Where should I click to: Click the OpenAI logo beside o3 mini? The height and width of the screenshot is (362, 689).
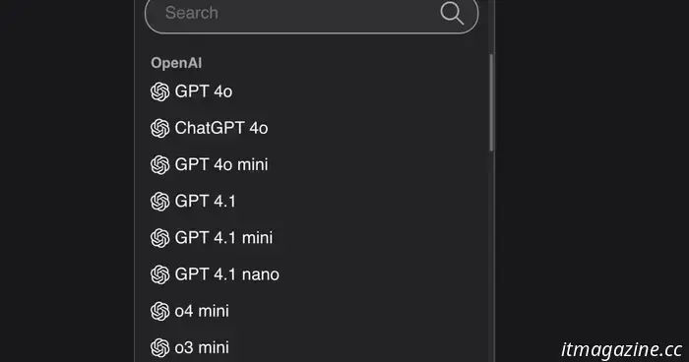(159, 348)
